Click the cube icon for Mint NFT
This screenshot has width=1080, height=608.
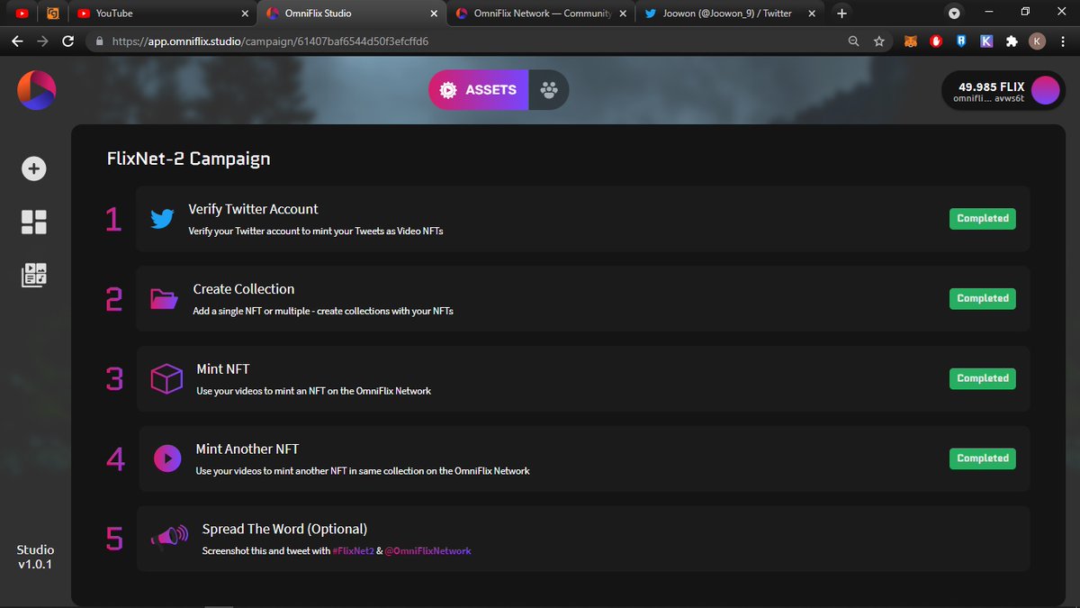166,378
